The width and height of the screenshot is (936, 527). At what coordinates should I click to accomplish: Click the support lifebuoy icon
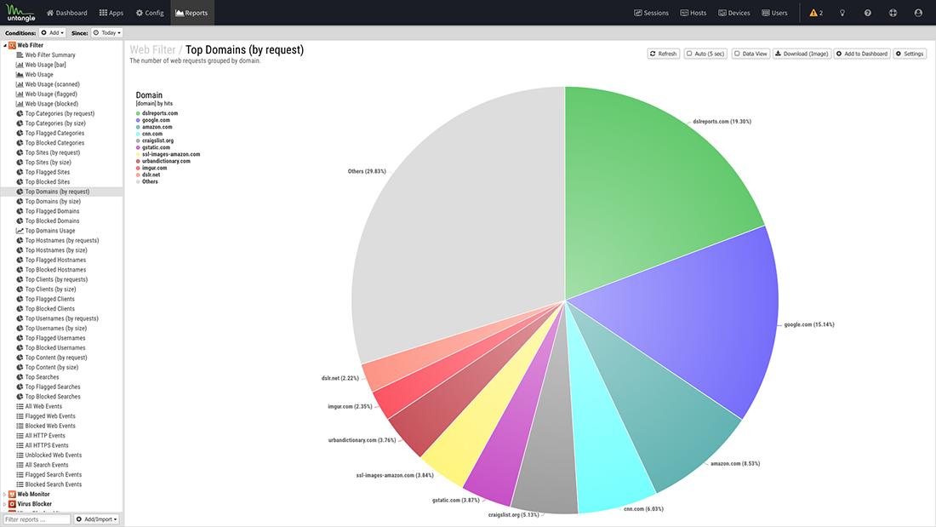click(x=893, y=13)
